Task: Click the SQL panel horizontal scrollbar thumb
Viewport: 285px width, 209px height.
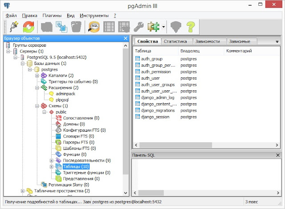Action: click(151, 193)
